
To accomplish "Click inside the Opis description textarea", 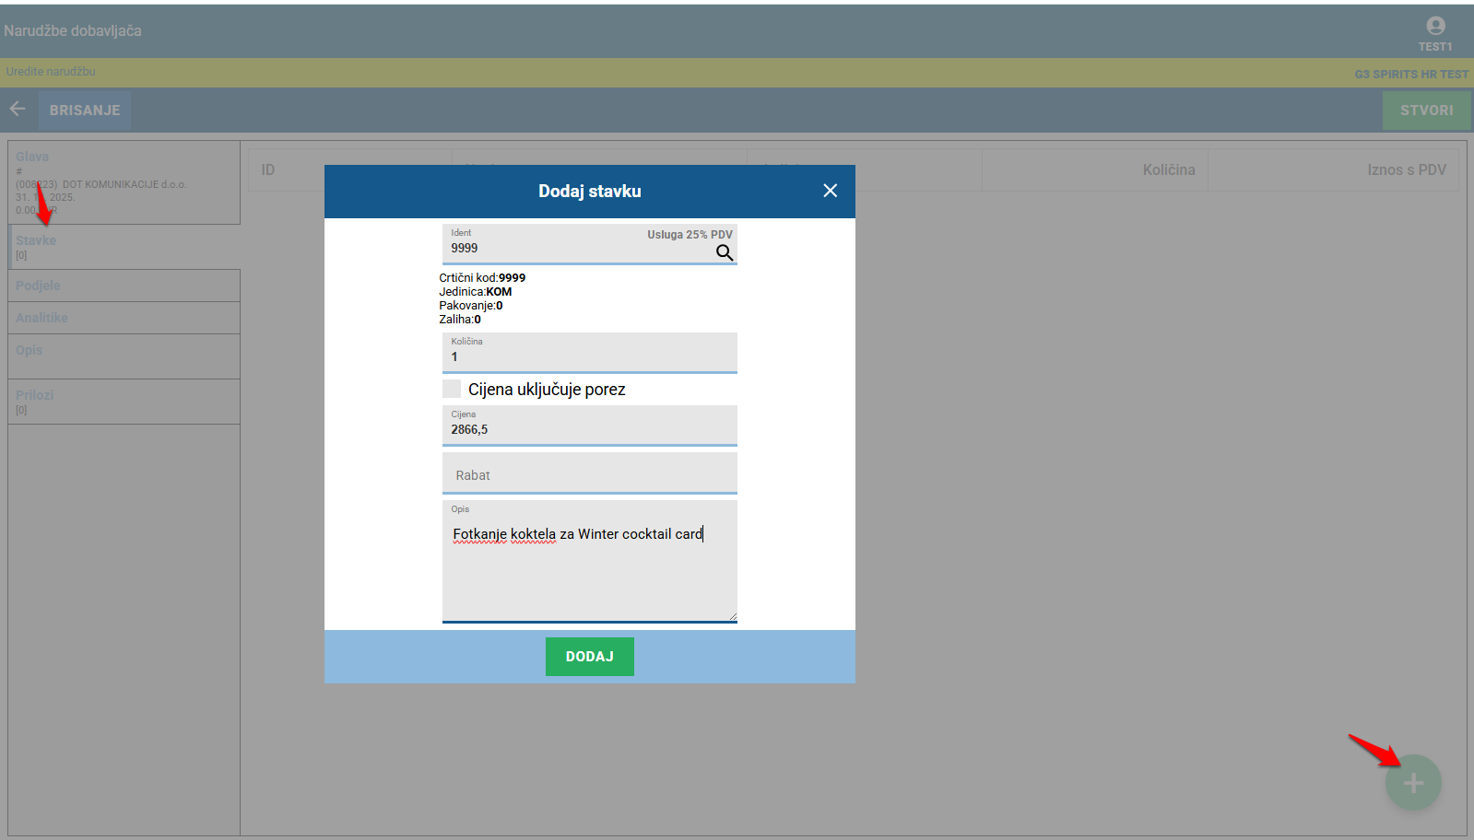I will tap(589, 571).
